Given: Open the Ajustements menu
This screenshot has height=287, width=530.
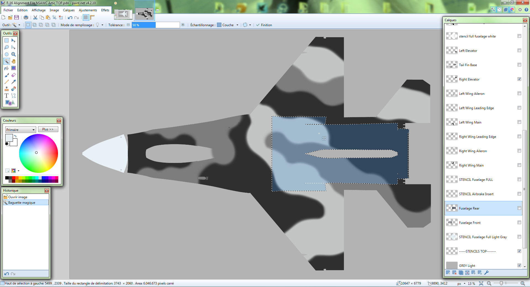Looking at the screenshot, I should [88, 10].
